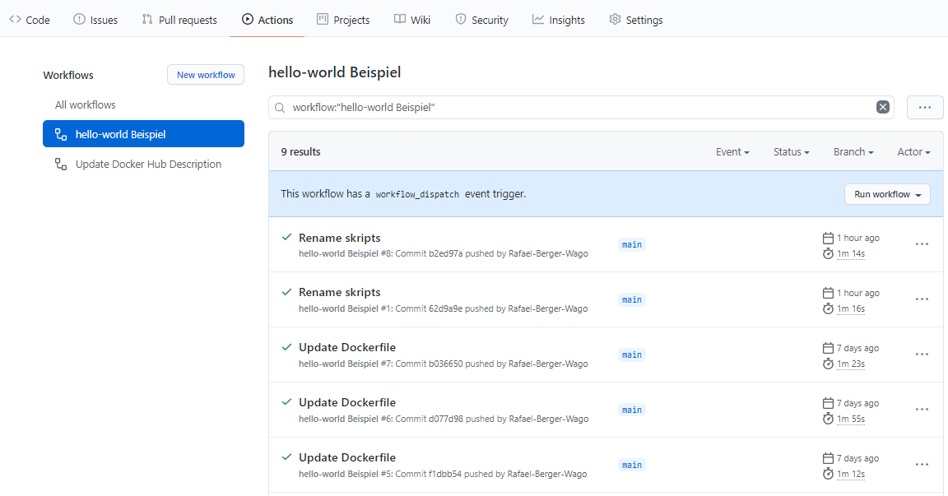
Task: Expand the Event filter dropdown
Action: point(732,152)
